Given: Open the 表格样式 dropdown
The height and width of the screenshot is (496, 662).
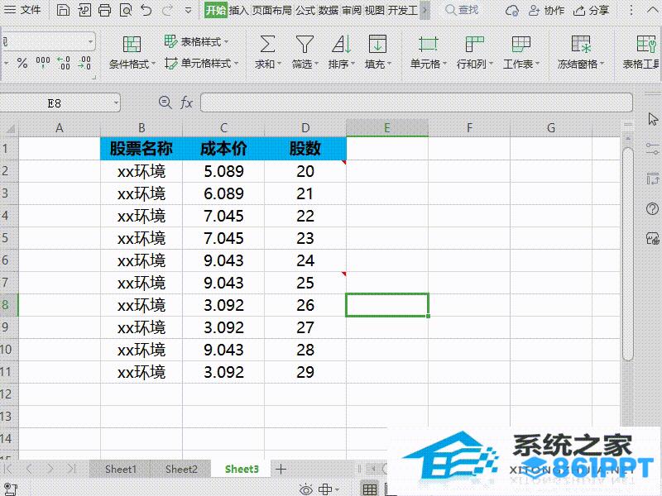Looking at the screenshot, I should coord(197,41).
